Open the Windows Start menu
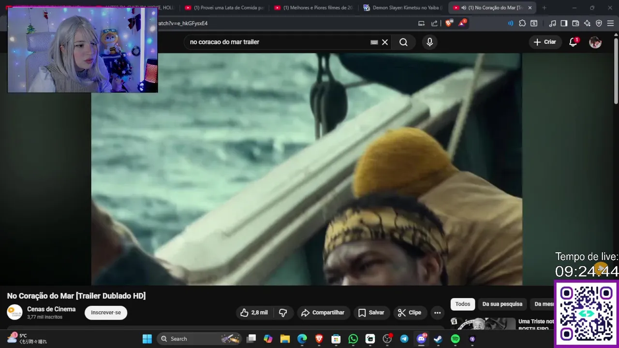This screenshot has width=619, height=348. point(147,339)
